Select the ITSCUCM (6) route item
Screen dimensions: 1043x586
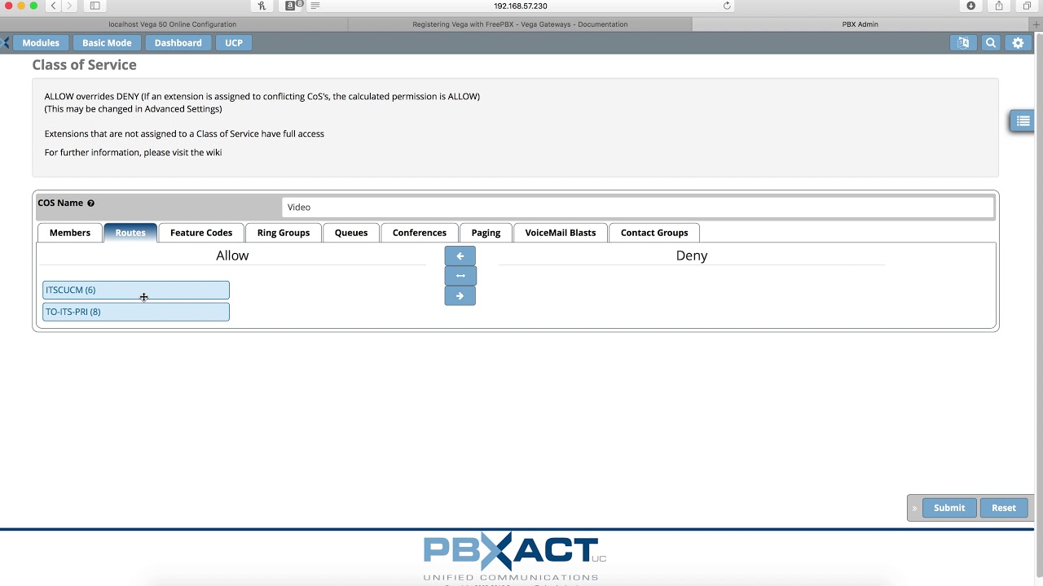tap(136, 291)
